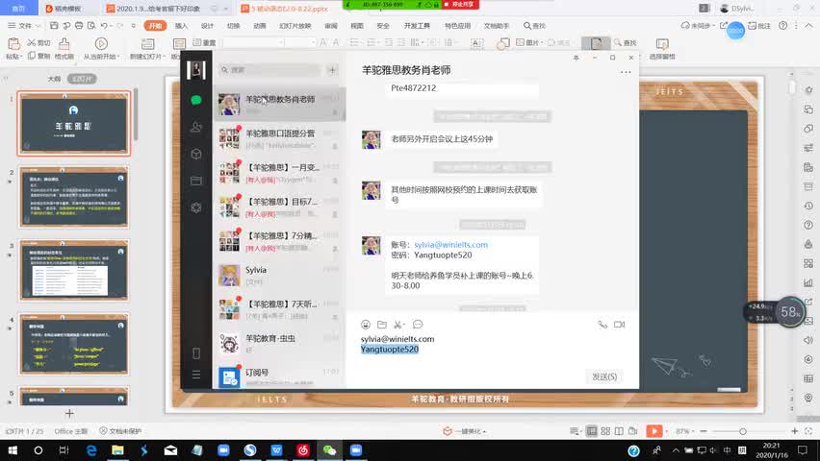Open WeChat contacts view in sidebar

click(196, 127)
